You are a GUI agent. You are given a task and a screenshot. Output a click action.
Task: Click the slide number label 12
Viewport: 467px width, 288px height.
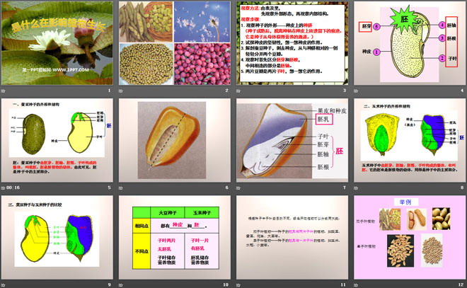click(x=461, y=284)
